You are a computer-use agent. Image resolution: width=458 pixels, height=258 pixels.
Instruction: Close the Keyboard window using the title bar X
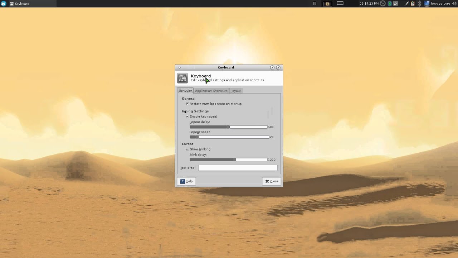tap(278, 67)
